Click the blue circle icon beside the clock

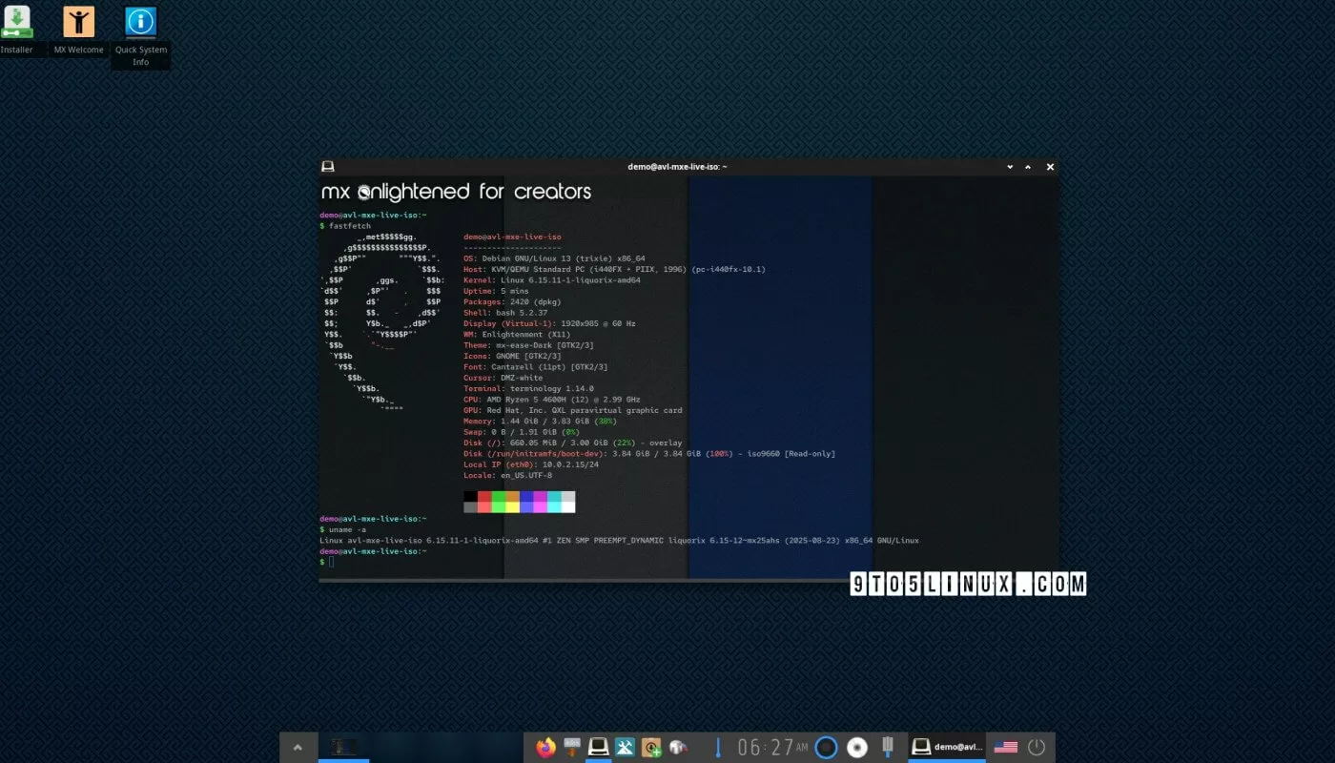(x=827, y=748)
